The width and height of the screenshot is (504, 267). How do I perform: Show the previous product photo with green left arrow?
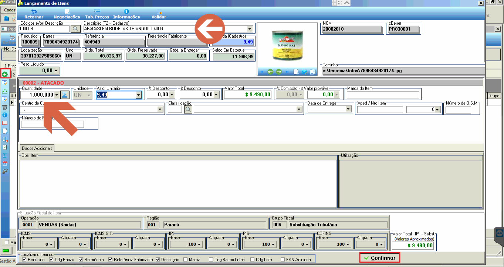pos(270,72)
